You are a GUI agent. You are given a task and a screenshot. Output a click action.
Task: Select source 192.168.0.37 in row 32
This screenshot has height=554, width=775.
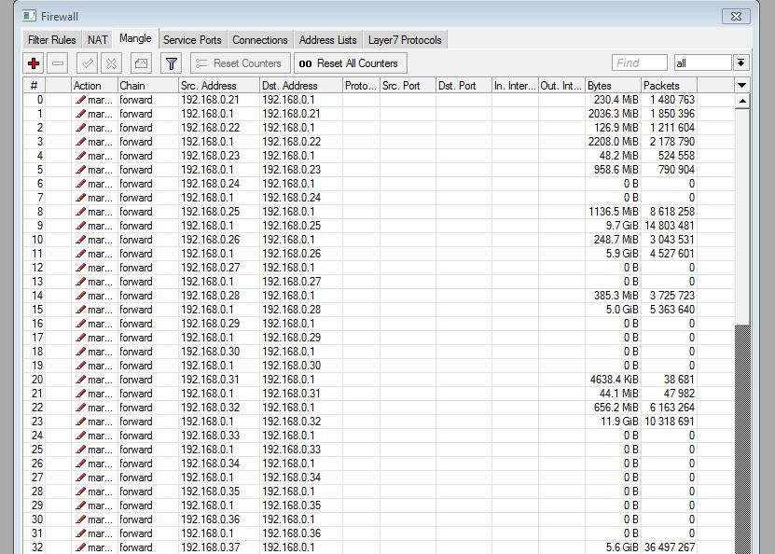point(210,547)
